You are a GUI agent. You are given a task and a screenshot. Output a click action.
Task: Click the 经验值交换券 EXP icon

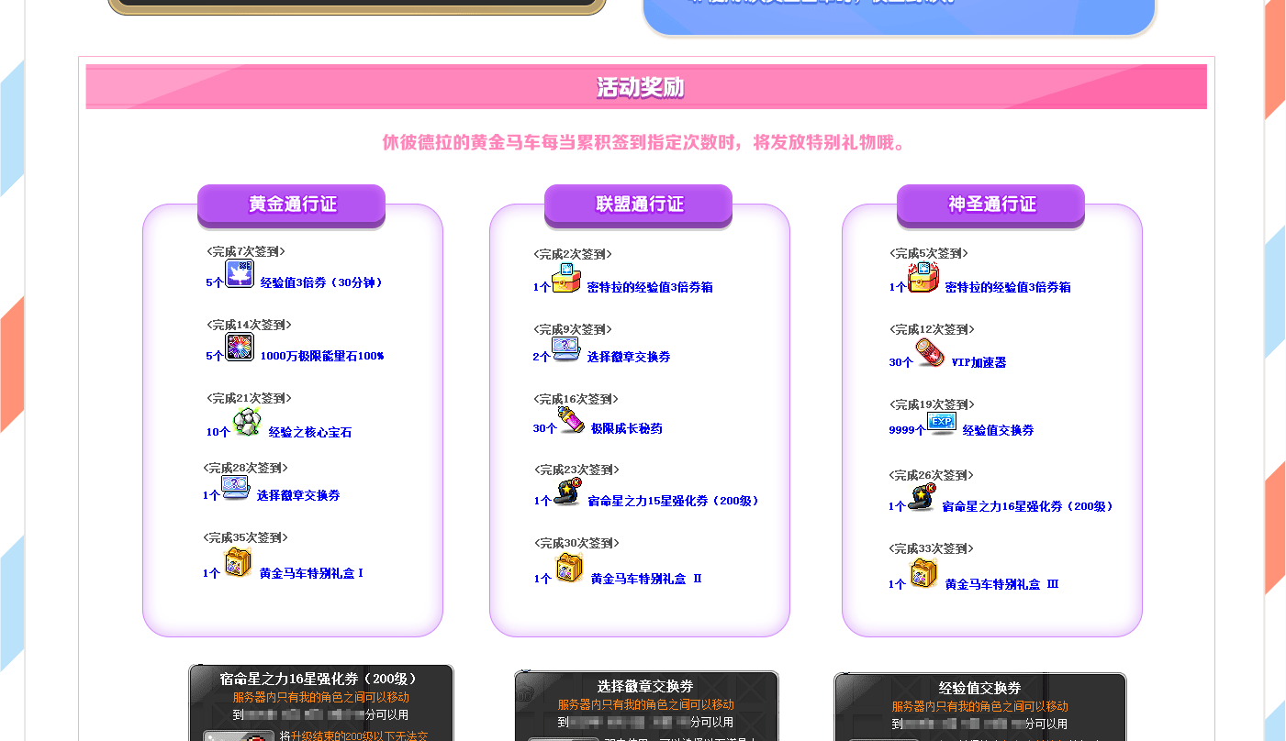[x=942, y=423]
